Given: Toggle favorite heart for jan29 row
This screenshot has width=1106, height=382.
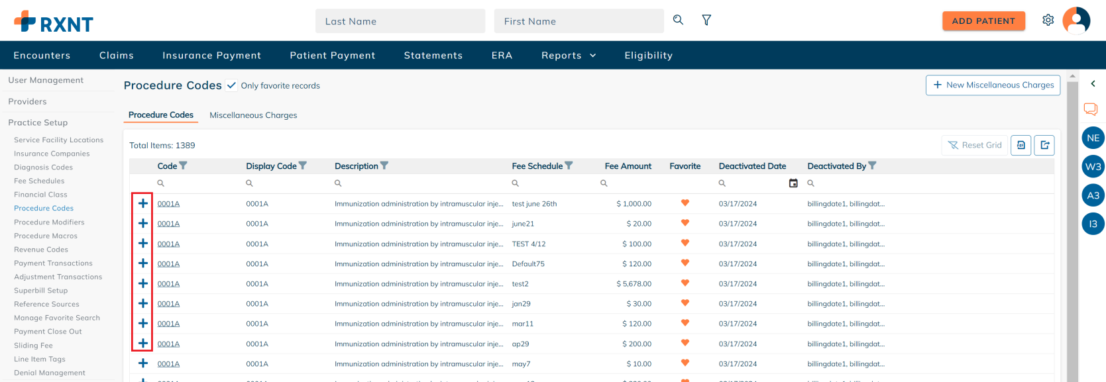Looking at the screenshot, I should (x=685, y=303).
